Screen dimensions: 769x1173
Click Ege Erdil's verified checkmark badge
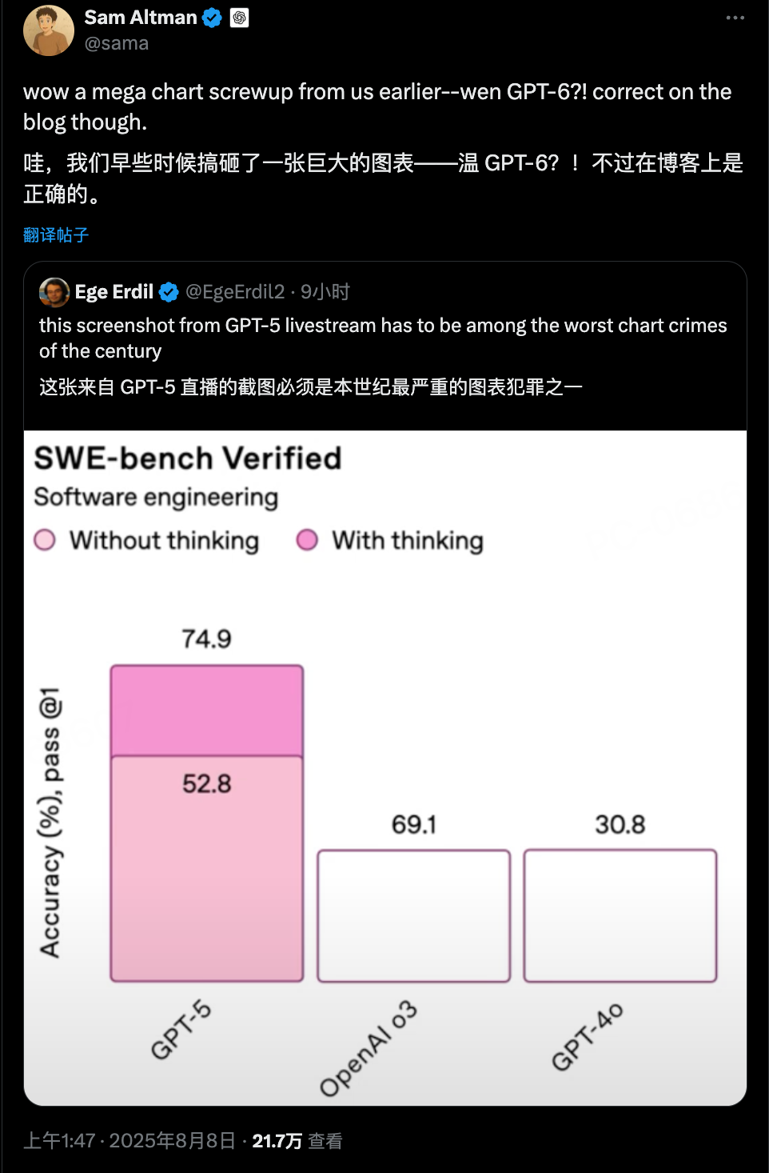coord(169,292)
